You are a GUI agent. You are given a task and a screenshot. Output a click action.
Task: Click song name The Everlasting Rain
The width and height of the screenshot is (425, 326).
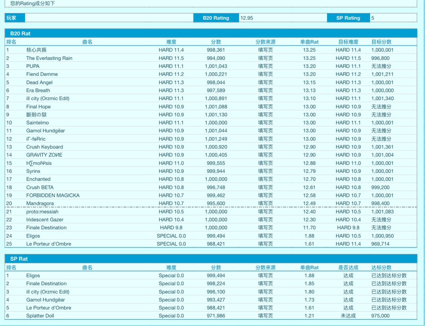coord(49,58)
